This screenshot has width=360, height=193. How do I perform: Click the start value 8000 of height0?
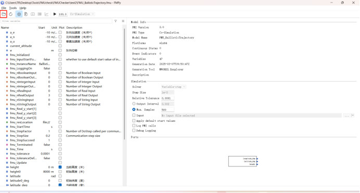tap(46, 172)
